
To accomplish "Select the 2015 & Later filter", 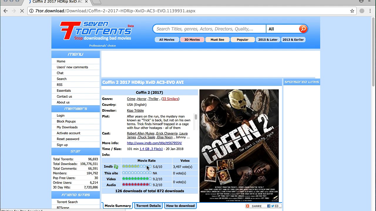I will (268, 40).
